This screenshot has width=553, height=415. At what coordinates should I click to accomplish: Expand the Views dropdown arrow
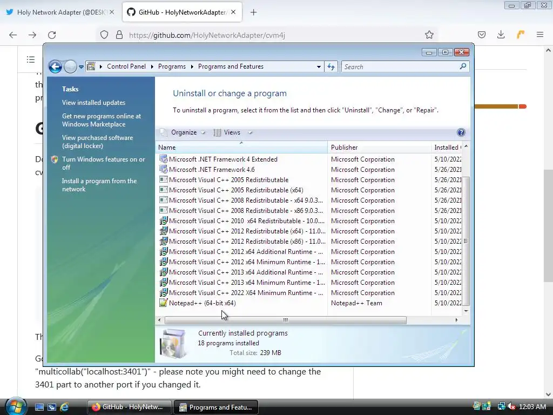[x=250, y=133]
